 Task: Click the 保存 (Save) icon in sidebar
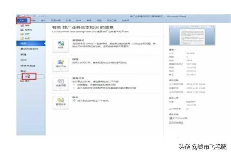click(22, 25)
